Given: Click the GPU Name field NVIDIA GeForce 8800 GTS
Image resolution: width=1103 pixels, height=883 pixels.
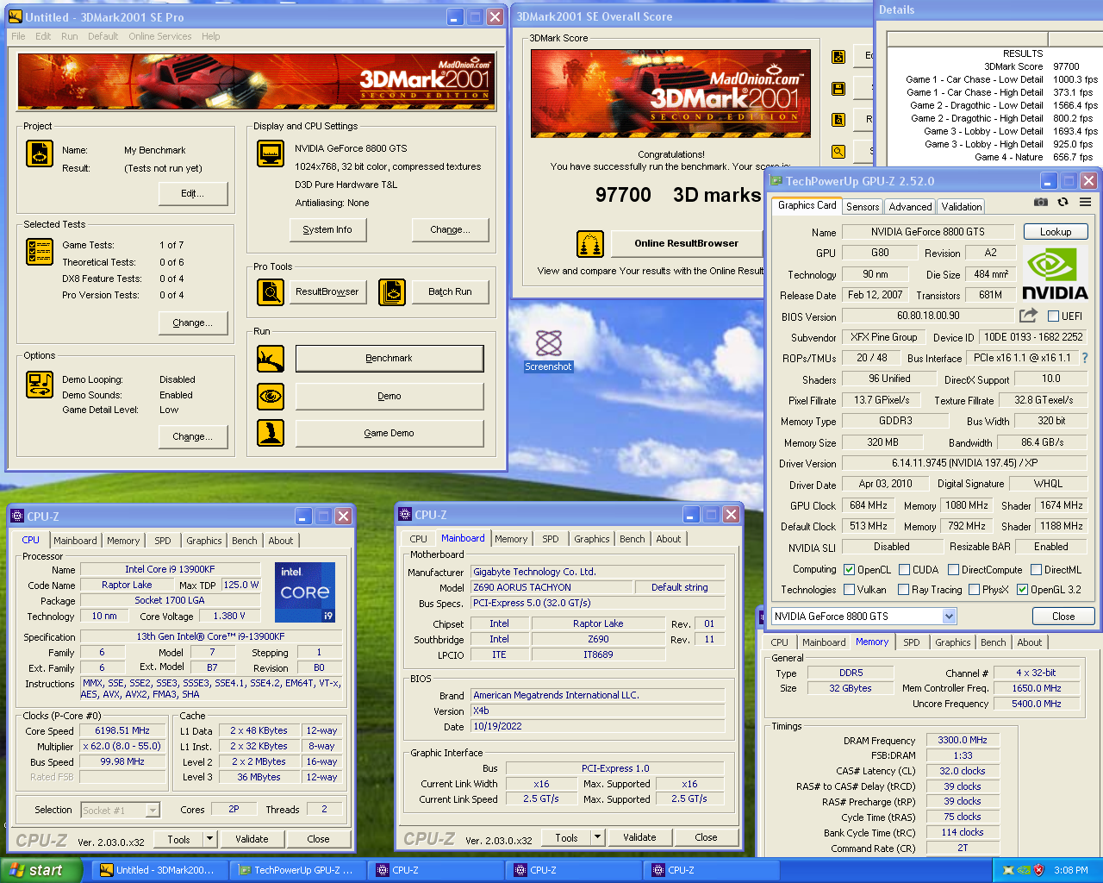Looking at the screenshot, I should tap(927, 232).
